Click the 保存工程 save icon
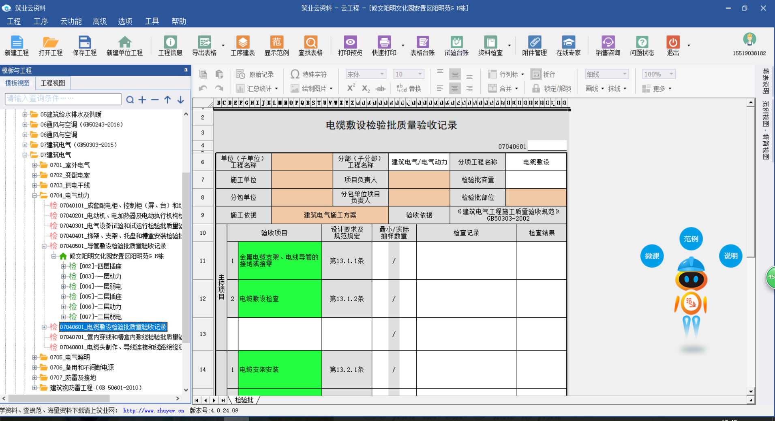The width and height of the screenshot is (775, 421). point(84,45)
